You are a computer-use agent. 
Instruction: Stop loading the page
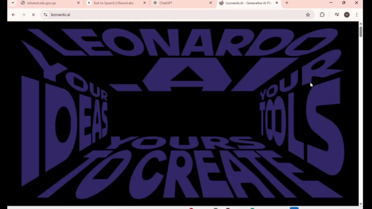click(33, 15)
